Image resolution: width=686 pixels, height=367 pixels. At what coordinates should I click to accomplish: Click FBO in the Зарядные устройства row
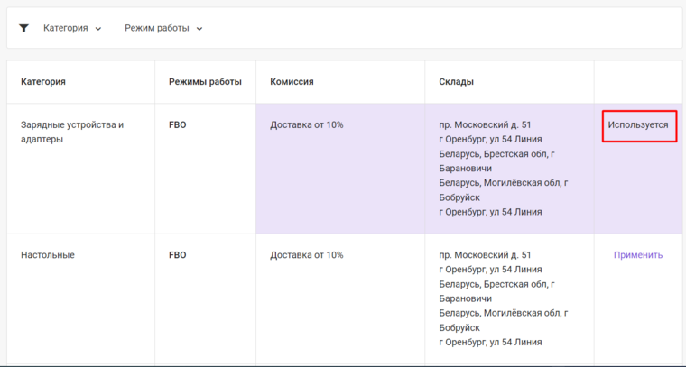(x=178, y=125)
